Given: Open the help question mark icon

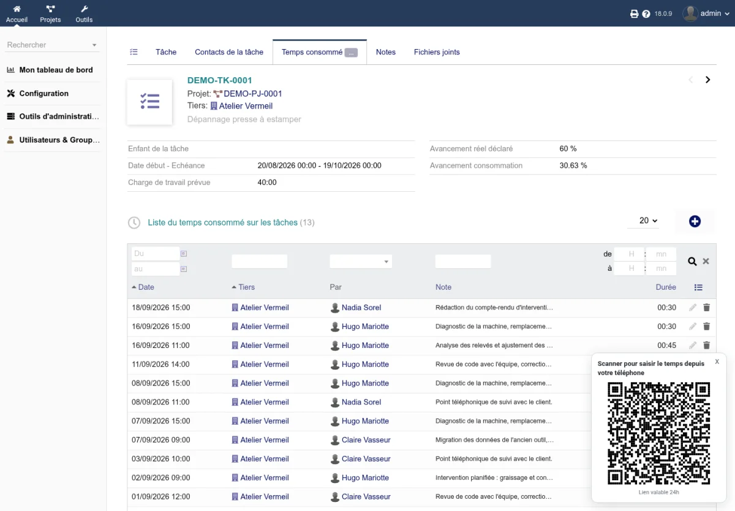Looking at the screenshot, I should point(646,13).
